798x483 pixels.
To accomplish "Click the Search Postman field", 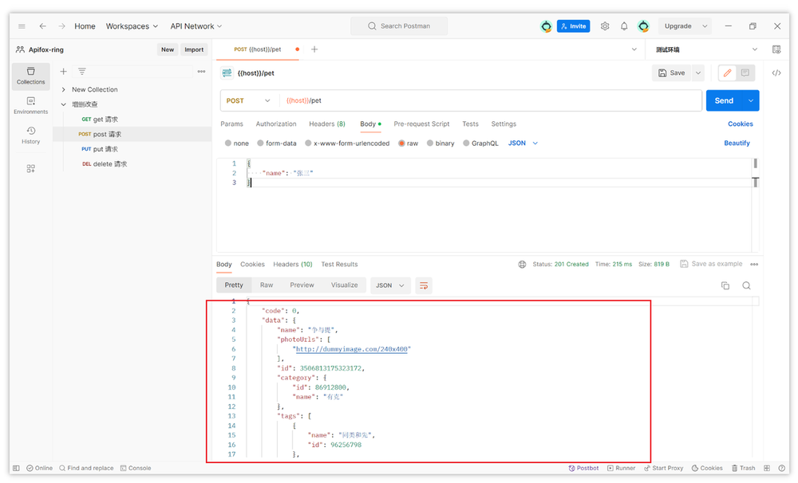I will 399,26.
